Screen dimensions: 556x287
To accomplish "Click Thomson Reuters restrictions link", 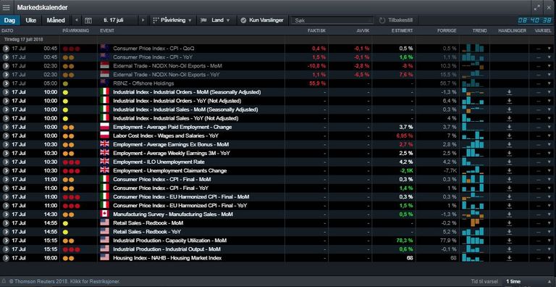I will (x=65, y=281).
